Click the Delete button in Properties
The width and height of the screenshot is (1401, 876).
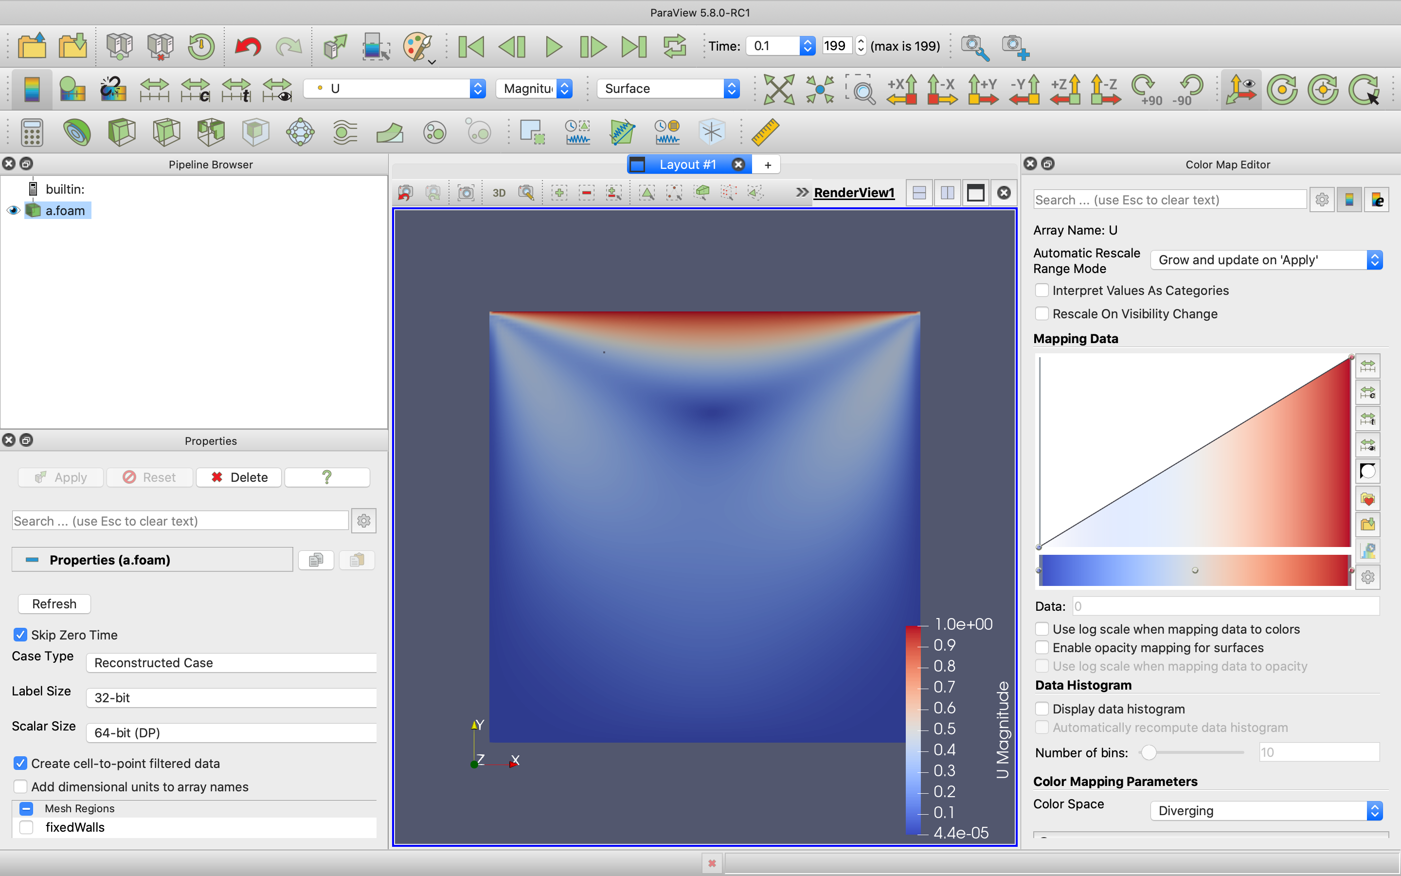pyautogui.click(x=238, y=477)
